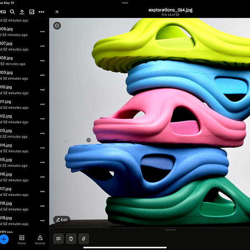Select file 012.jpg in the list
Image resolution: width=250 pixels, height=250 pixels.
[x=25, y=119]
